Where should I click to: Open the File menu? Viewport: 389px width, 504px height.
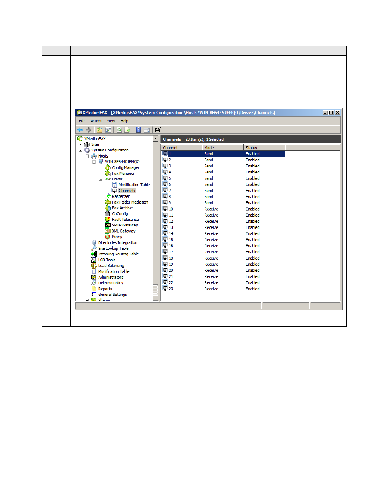[x=82, y=121]
